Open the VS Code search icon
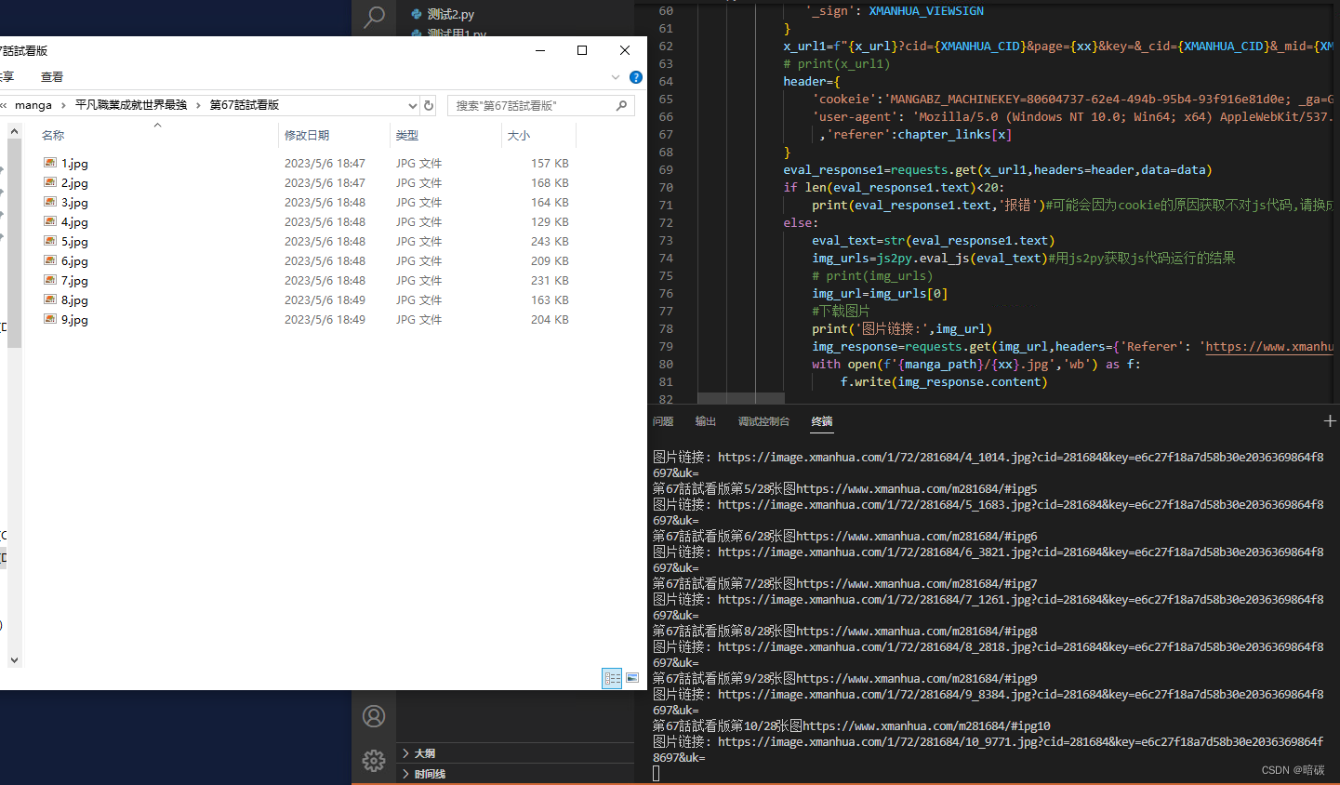The image size is (1340, 785). (374, 17)
